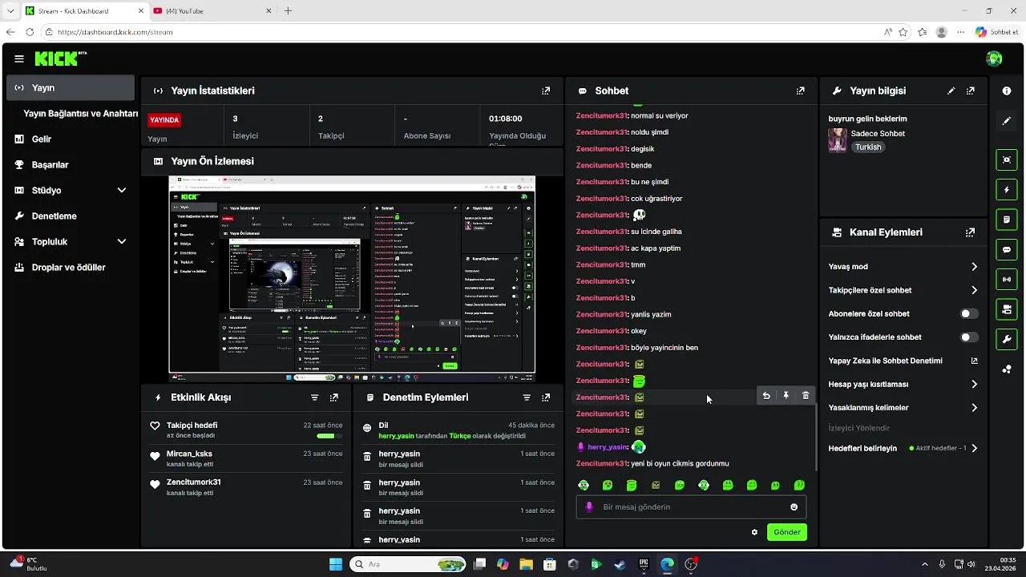Click the Turkish language tag
1026x577 pixels.
tap(868, 147)
